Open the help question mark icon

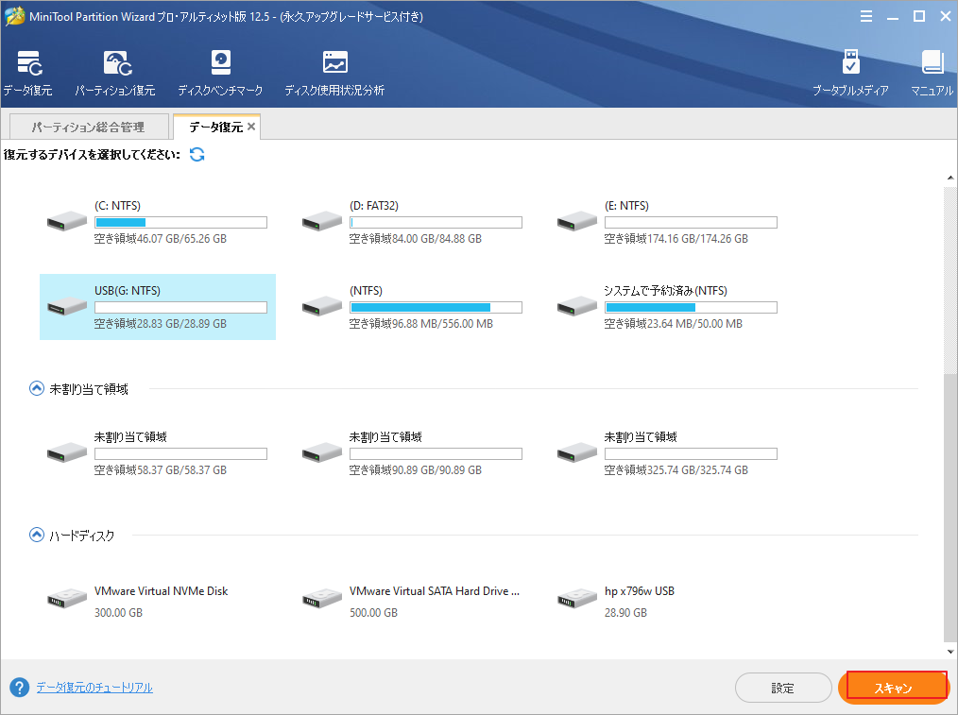pyautogui.click(x=20, y=688)
